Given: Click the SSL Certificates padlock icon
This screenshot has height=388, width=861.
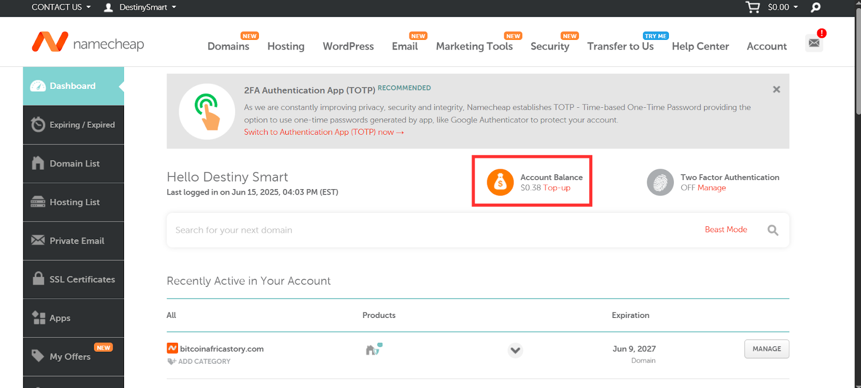Looking at the screenshot, I should (x=38, y=279).
